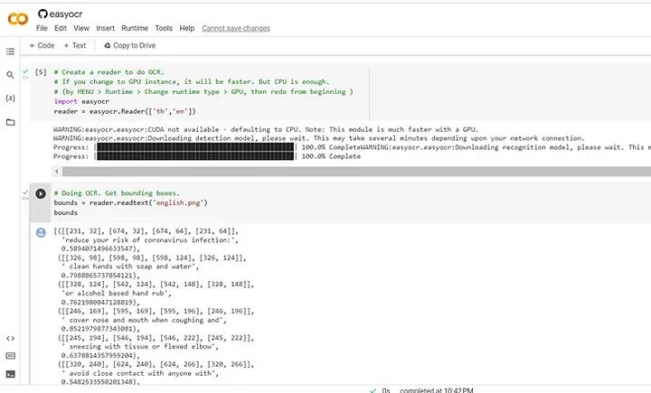The image size is (651, 393).
Task: Click output text 'sneezing with tissue or flexed elbow'
Action: pyautogui.click(x=141, y=347)
